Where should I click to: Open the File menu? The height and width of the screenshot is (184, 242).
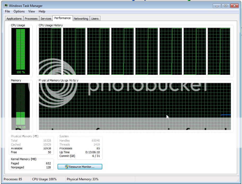coord(7,11)
